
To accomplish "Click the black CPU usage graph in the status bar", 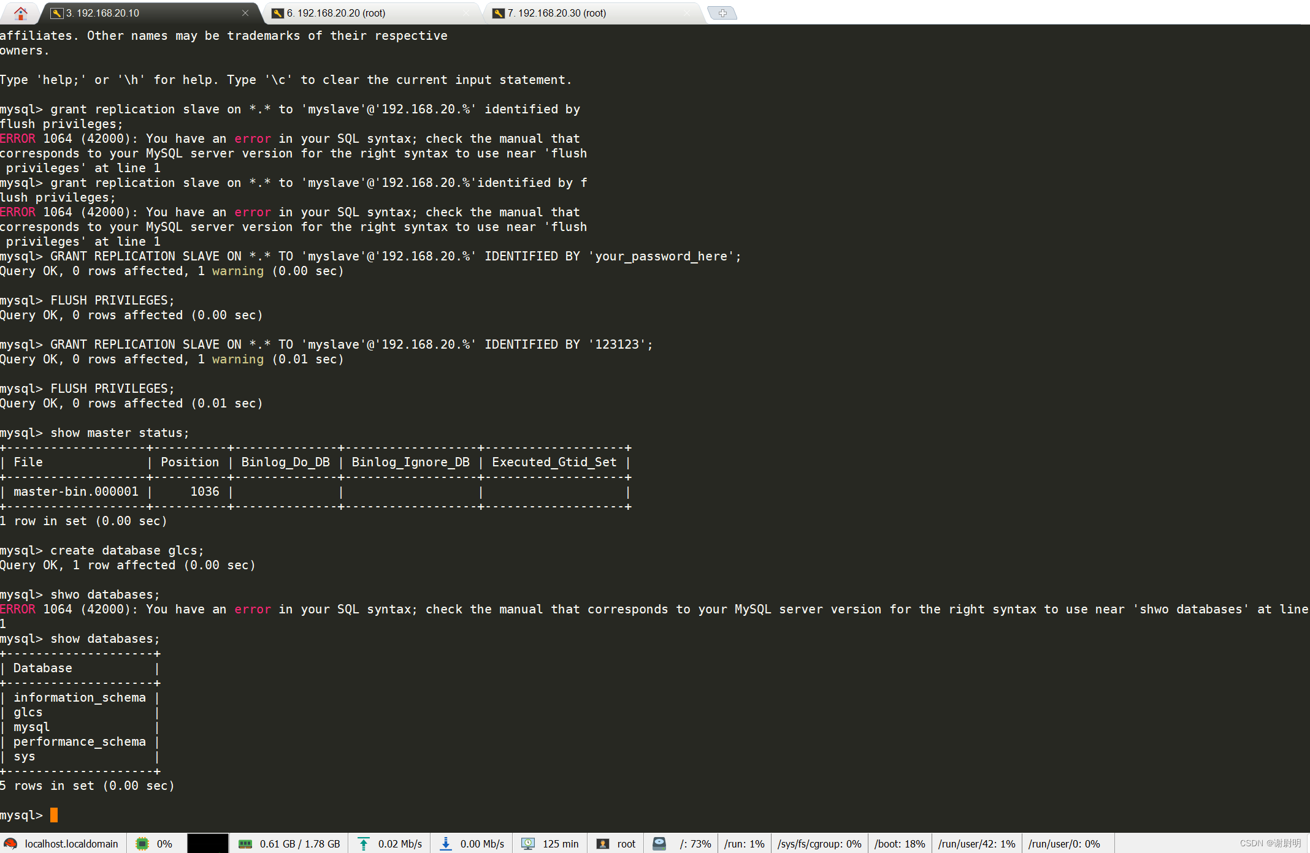I will pyautogui.click(x=208, y=843).
